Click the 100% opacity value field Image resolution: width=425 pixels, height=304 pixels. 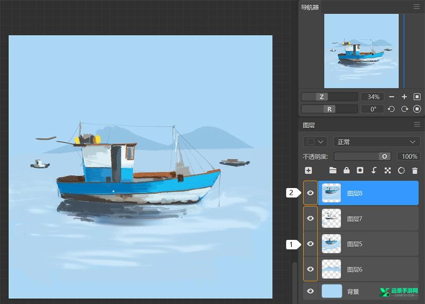tap(409, 156)
